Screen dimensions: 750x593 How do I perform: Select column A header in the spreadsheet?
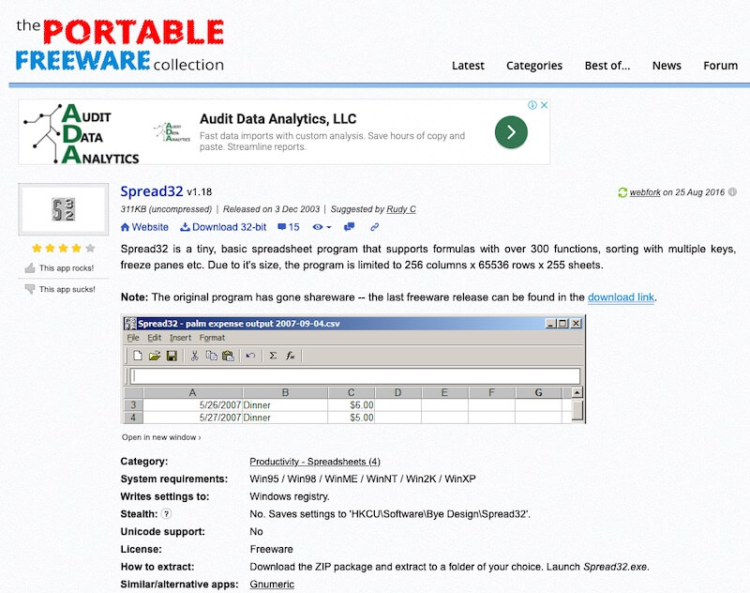coord(192,393)
